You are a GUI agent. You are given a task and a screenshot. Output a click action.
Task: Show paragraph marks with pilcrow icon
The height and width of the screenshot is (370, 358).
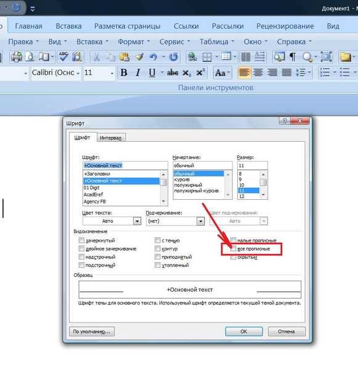point(293,57)
